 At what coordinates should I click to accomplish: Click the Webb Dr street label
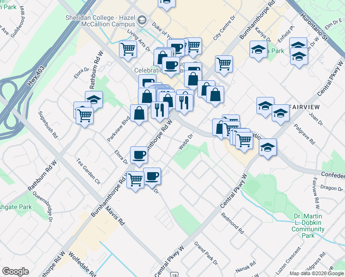pos(186,142)
